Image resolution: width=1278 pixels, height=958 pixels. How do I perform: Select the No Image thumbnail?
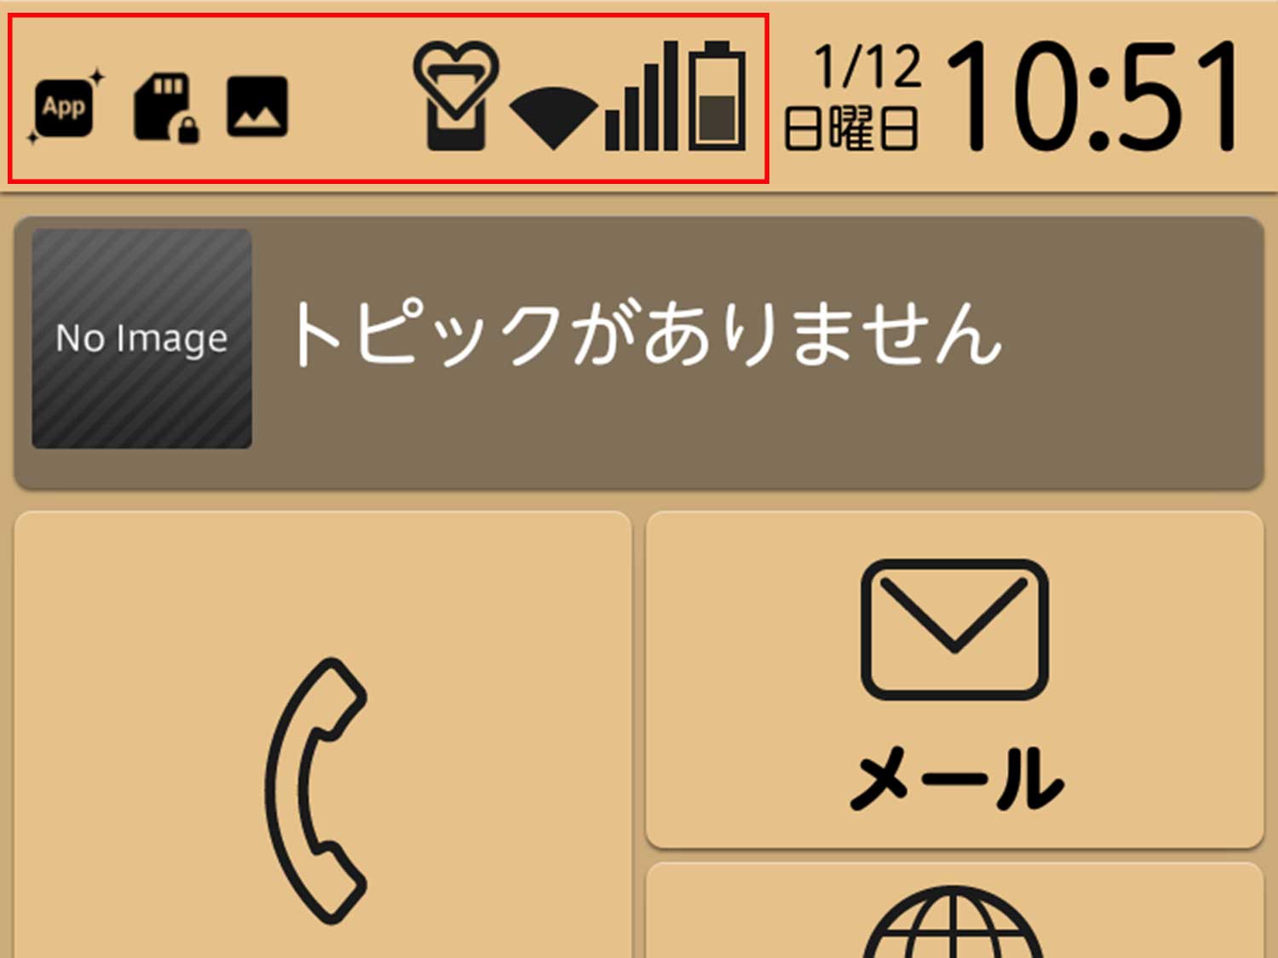coord(141,338)
